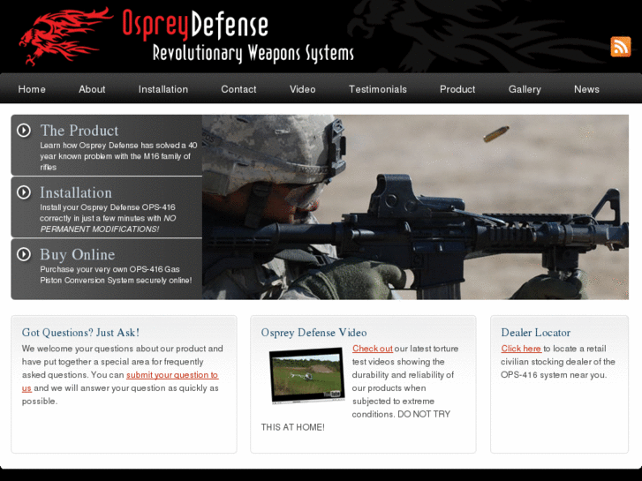The image size is (642, 481).
Task: Open Video in the navigation bar
Action: 303,89
